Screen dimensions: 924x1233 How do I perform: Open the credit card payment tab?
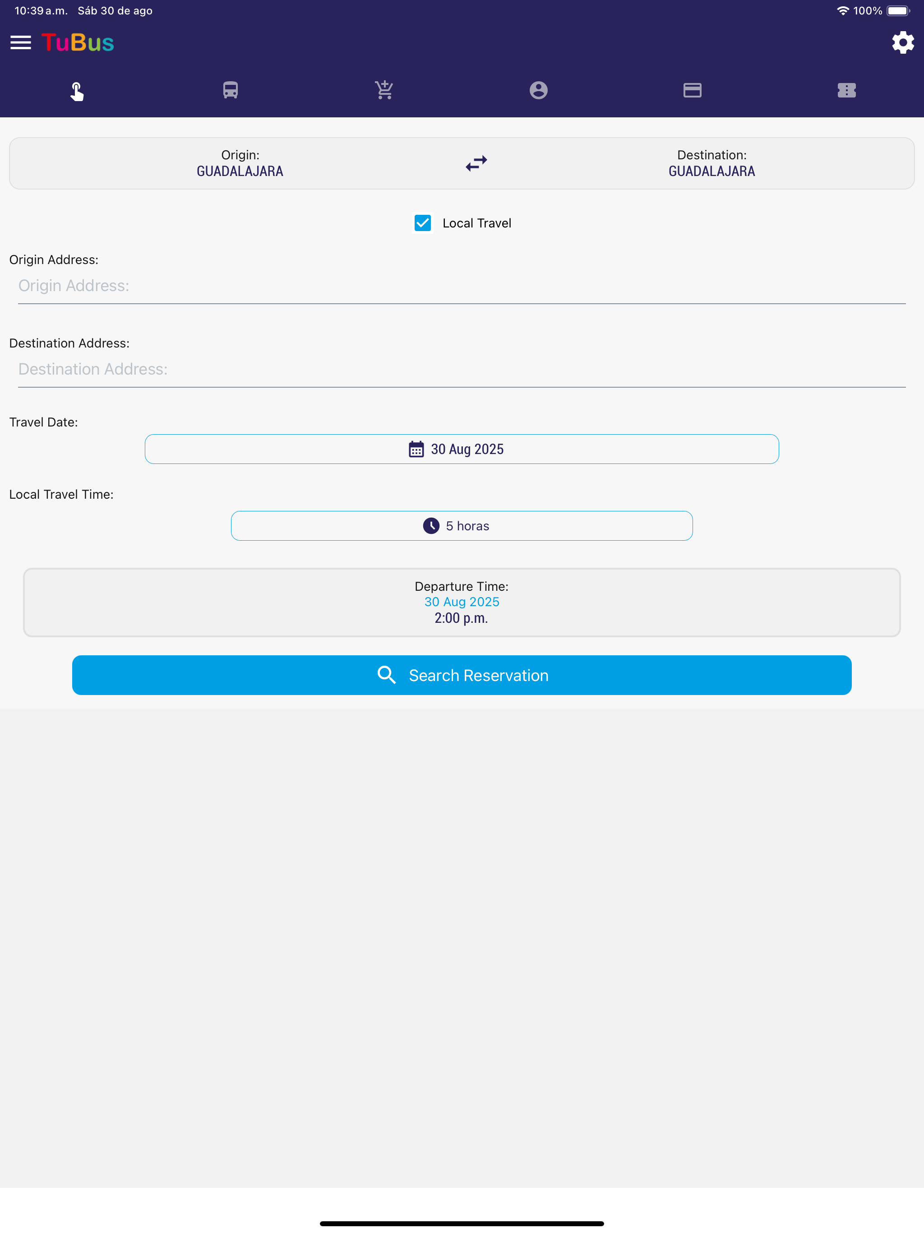tap(692, 90)
